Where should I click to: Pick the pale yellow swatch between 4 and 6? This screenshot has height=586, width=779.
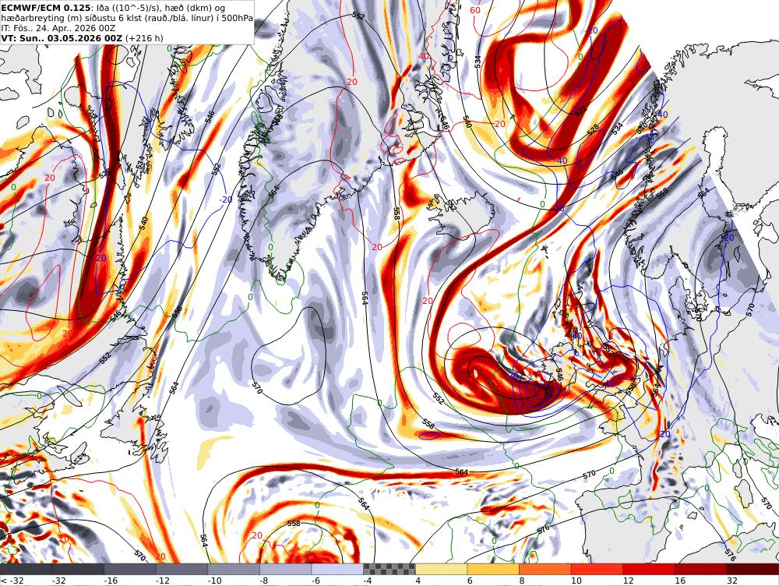[x=442, y=569]
